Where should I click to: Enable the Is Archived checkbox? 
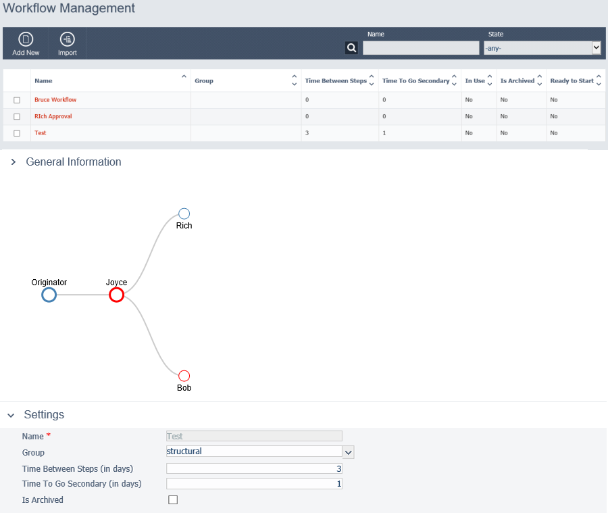[x=173, y=499]
